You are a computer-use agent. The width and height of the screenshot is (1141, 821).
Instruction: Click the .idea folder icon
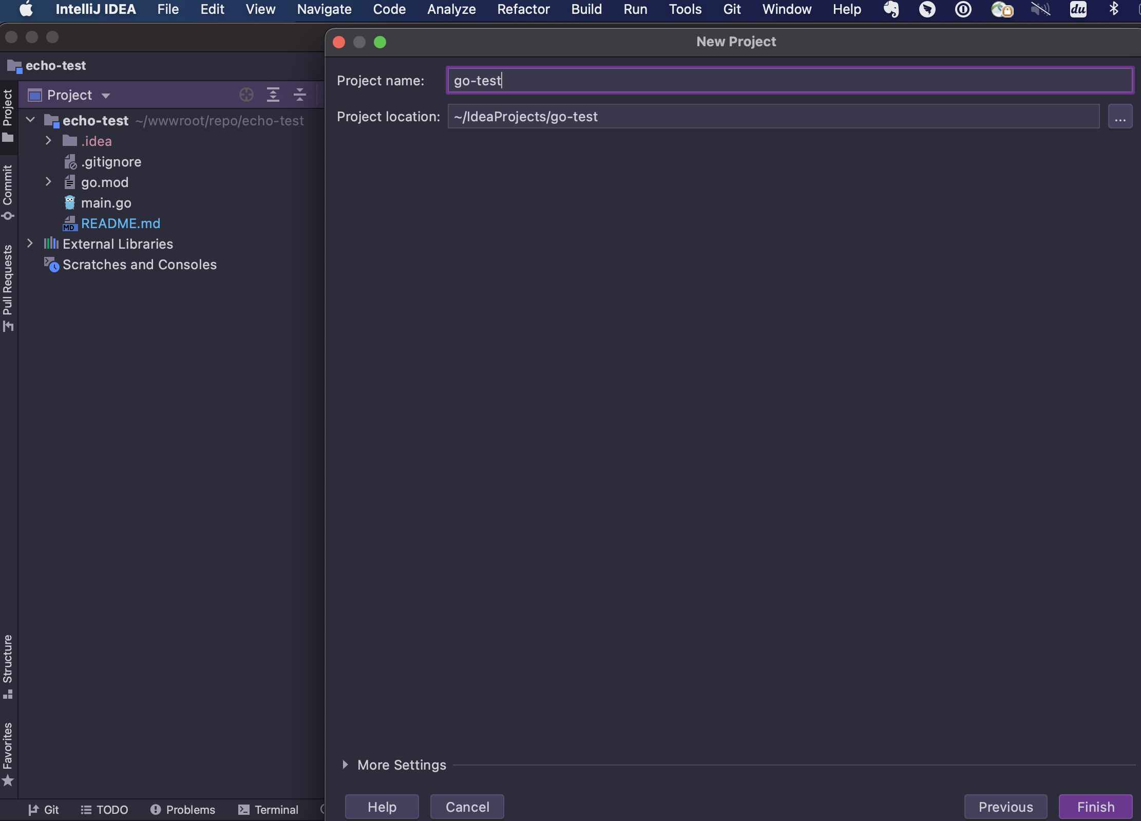click(x=70, y=140)
